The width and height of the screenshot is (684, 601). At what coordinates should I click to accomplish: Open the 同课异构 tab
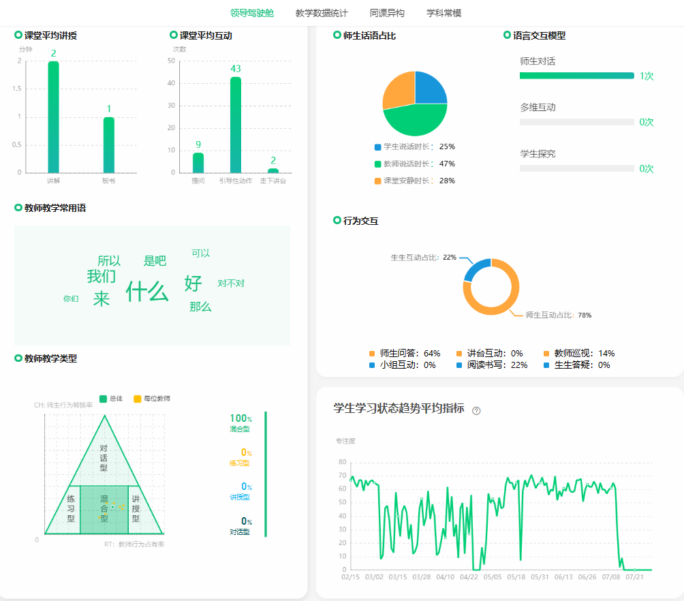pyautogui.click(x=387, y=13)
